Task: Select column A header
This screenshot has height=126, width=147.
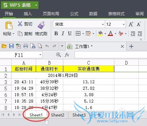Action: coord(23,62)
